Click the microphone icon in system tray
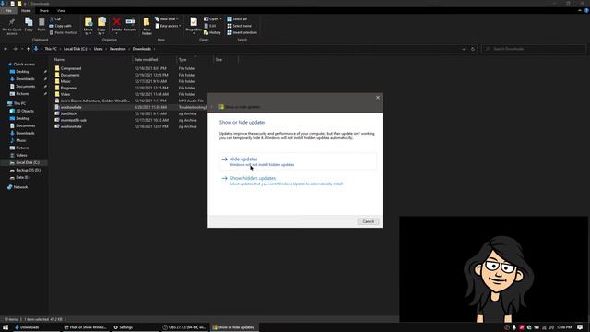Screen dimensions: 590x332 click(x=514, y=327)
